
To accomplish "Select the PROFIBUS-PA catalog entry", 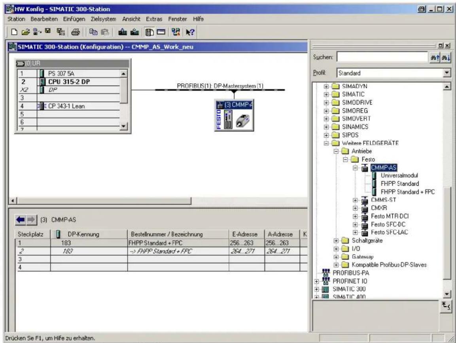I will 350,273.
